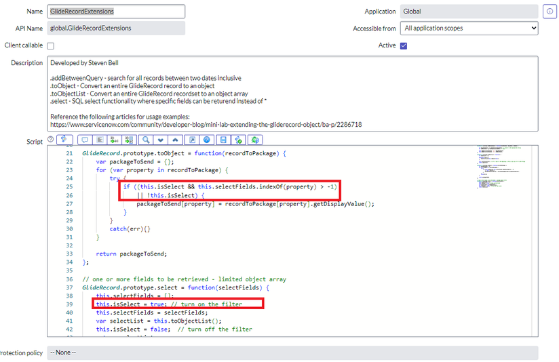Click into the Description text area
This screenshot has height=362, width=559.
click(x=292, y=94)
